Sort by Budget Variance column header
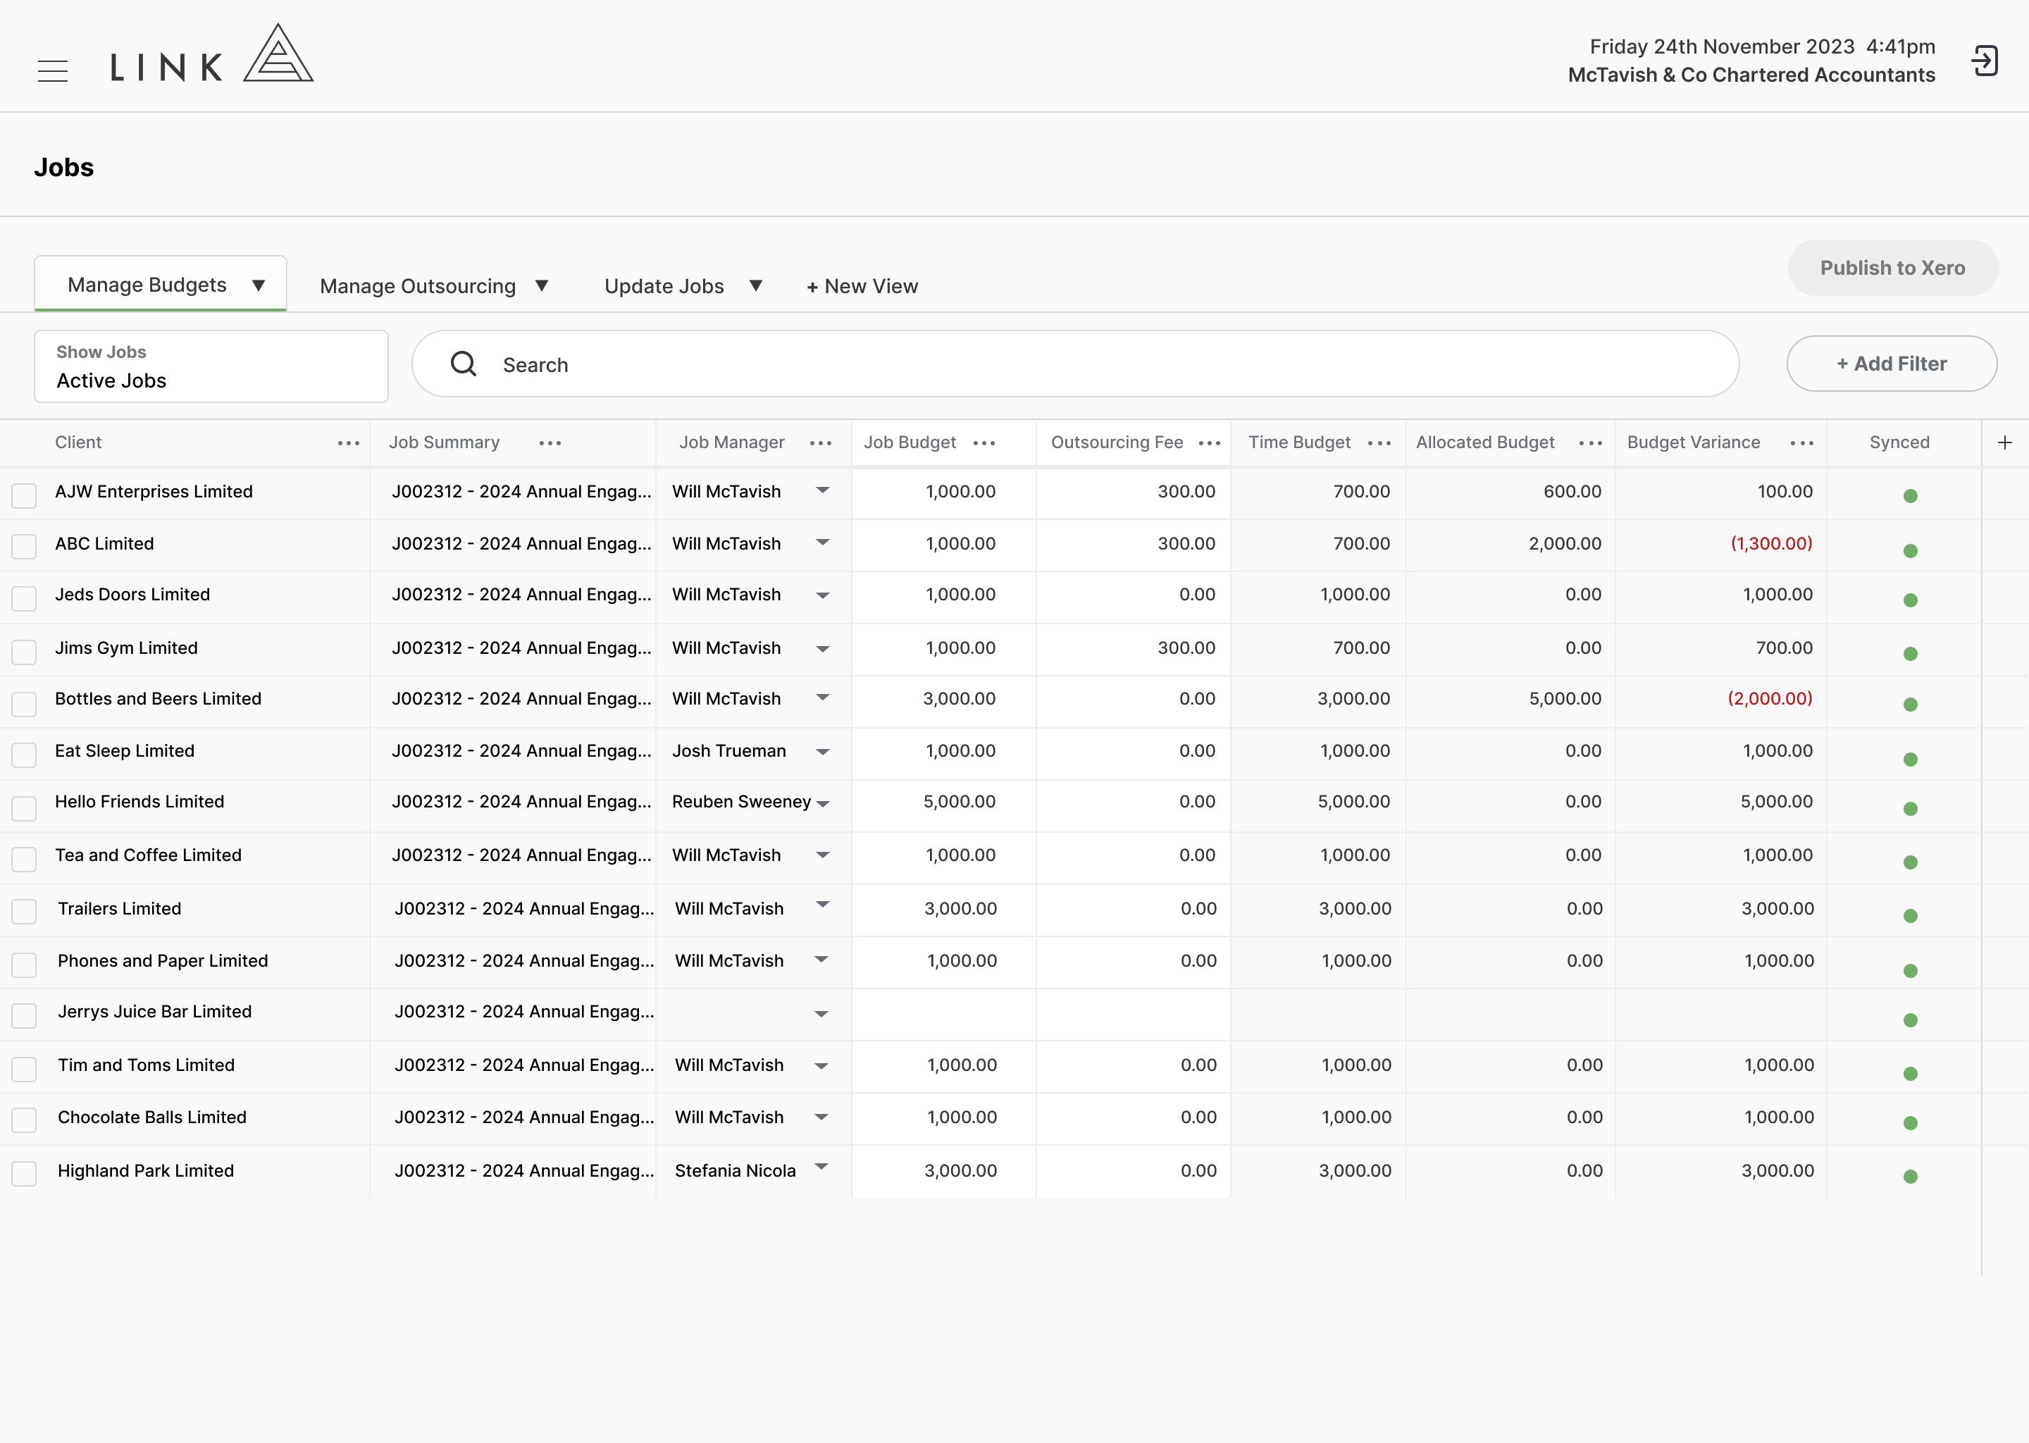Screen dimensions: 2029x1443 [1693, 442]
